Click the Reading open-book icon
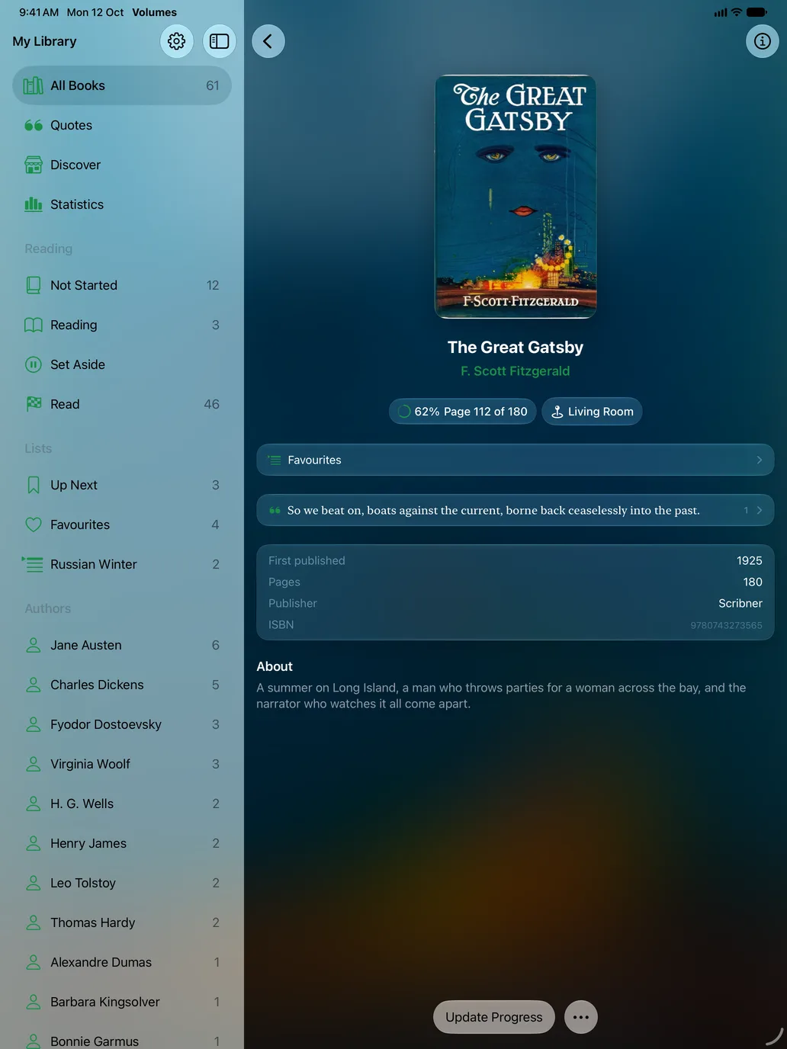787x1049 pixels. point(34,325)
